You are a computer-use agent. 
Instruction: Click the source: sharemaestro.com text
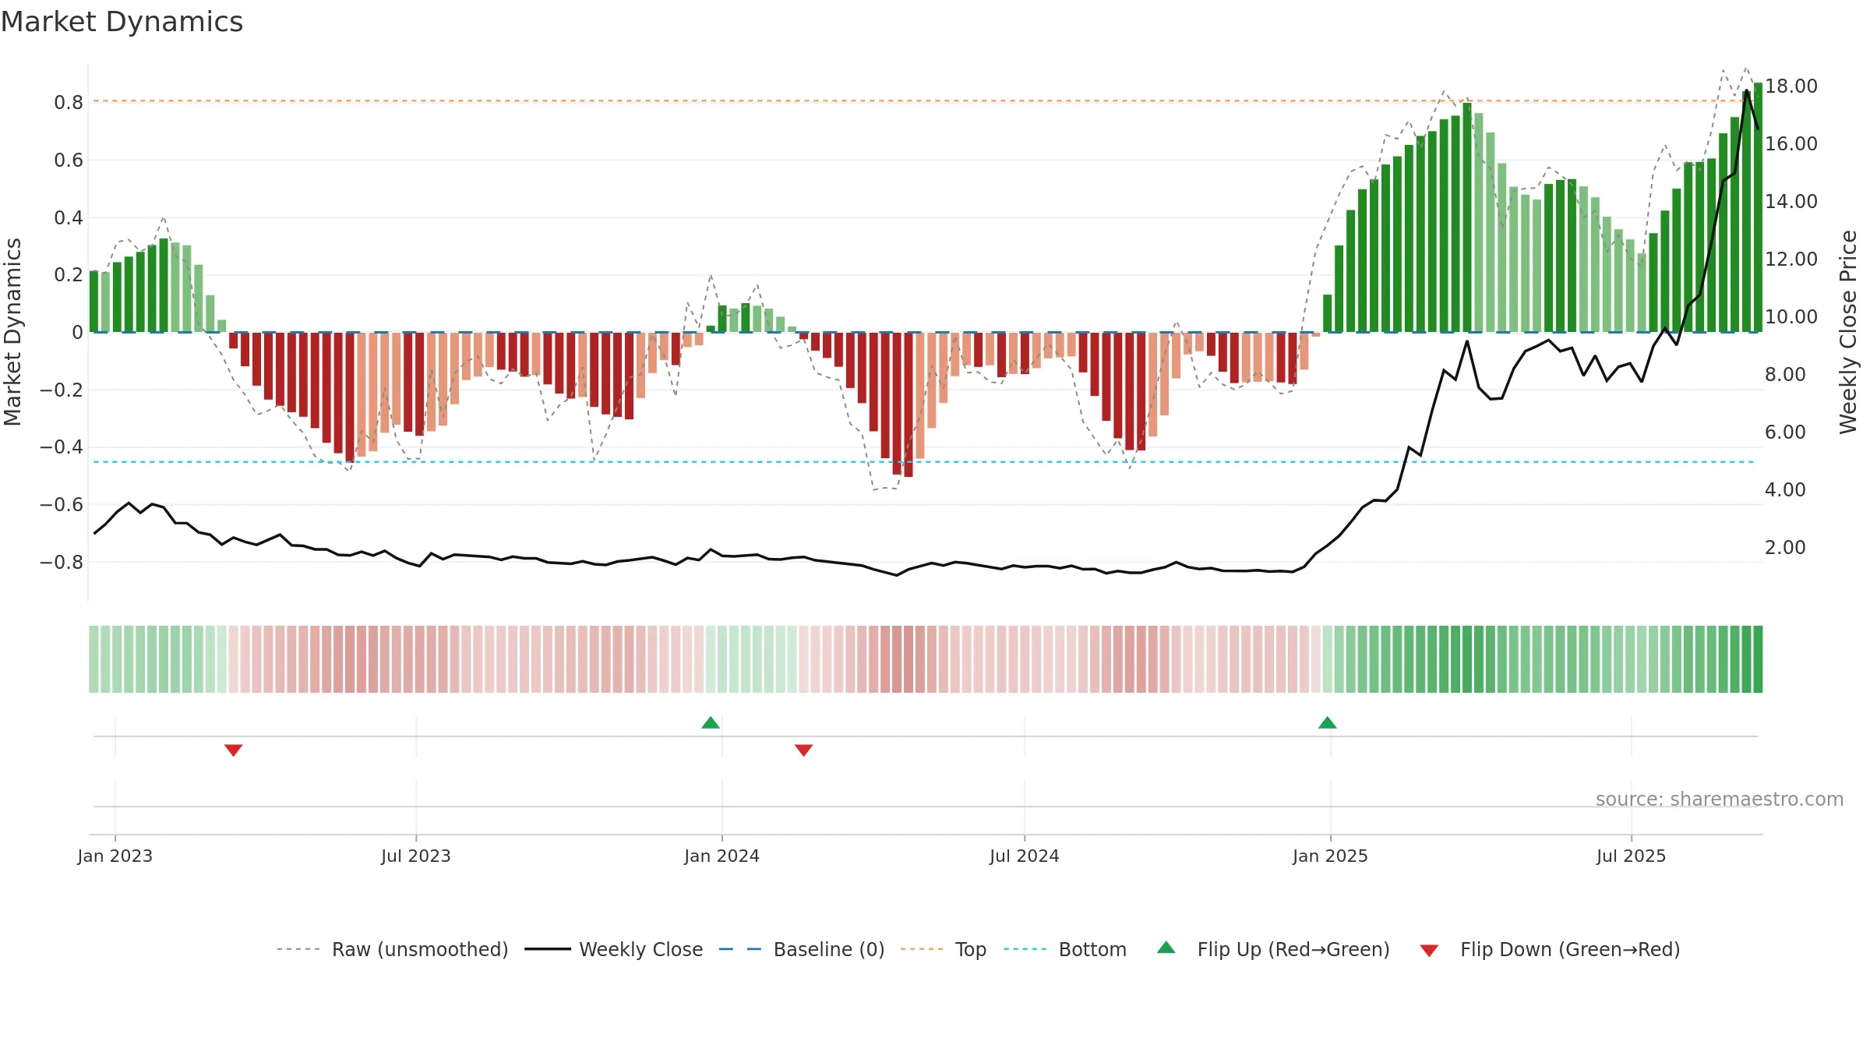[1720, 799]
